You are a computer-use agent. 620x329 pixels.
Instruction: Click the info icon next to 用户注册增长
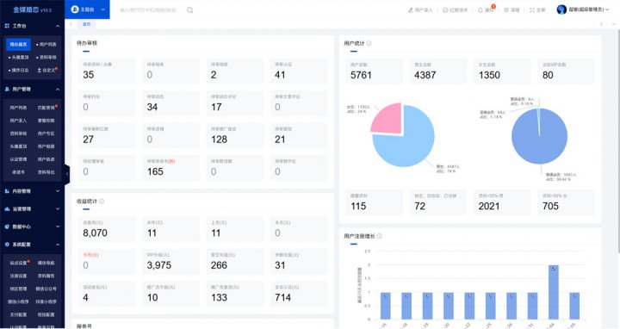pyautogui.click(x=379, y=236)
